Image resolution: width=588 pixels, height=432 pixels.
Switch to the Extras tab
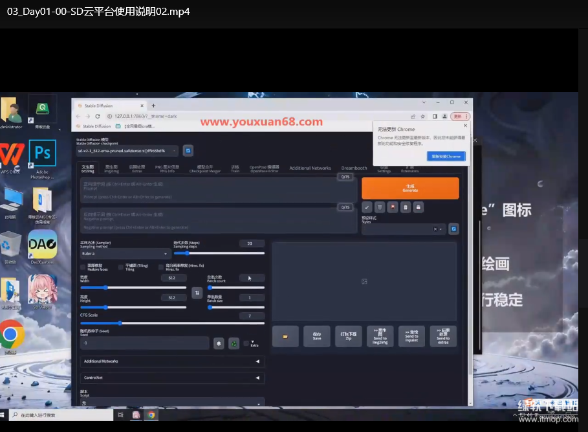tap(137, 169)
